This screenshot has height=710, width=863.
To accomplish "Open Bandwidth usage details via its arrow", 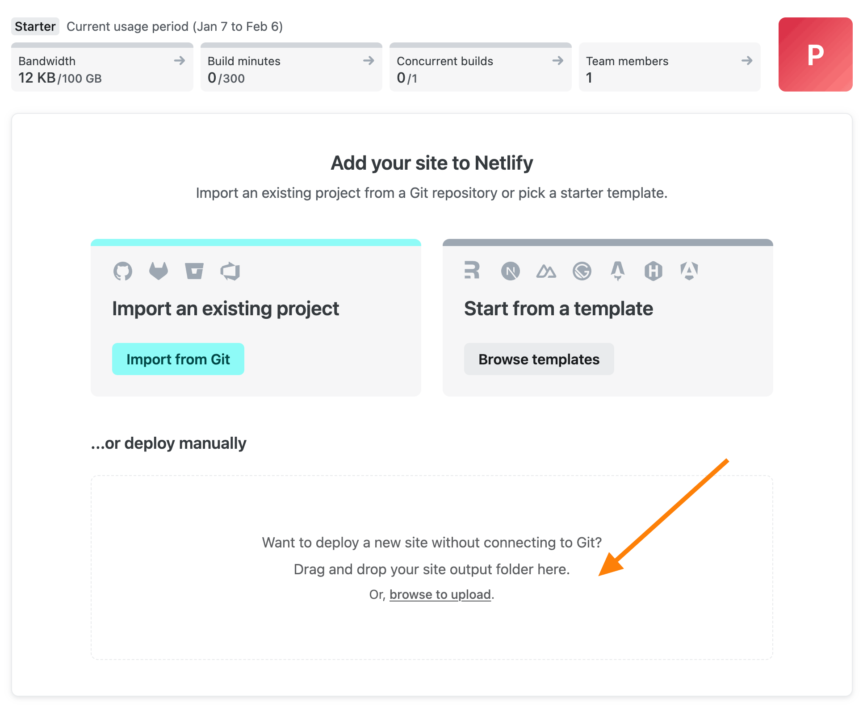I will [180, 61].
